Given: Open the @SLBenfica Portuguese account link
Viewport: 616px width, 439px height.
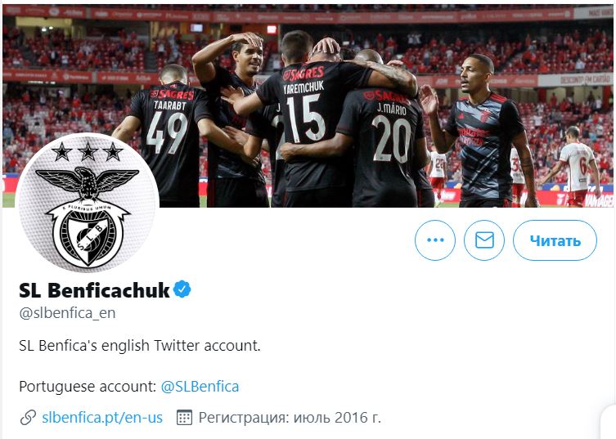Looking at the screenshot, I should (200, 387).
